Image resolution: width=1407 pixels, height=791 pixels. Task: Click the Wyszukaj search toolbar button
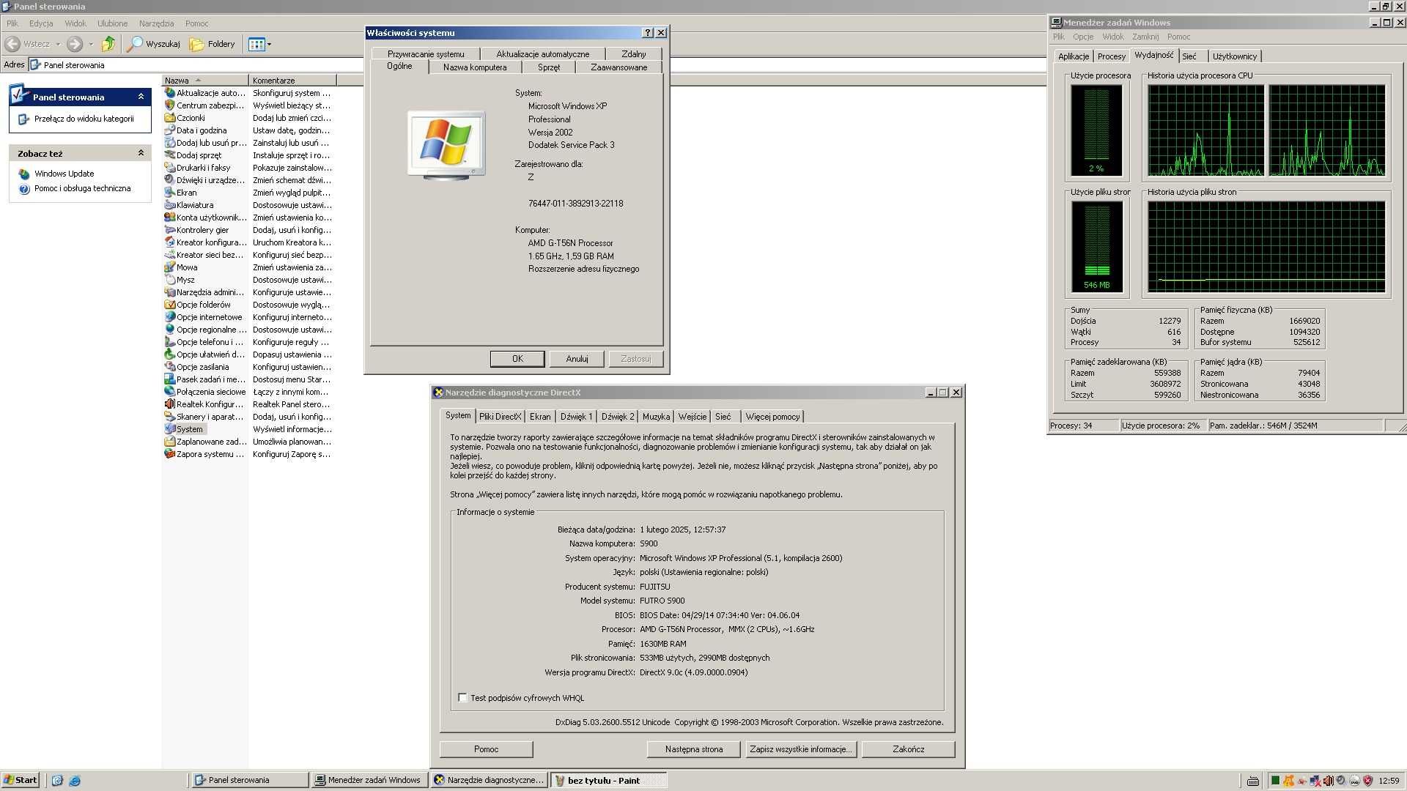point(154,44)
